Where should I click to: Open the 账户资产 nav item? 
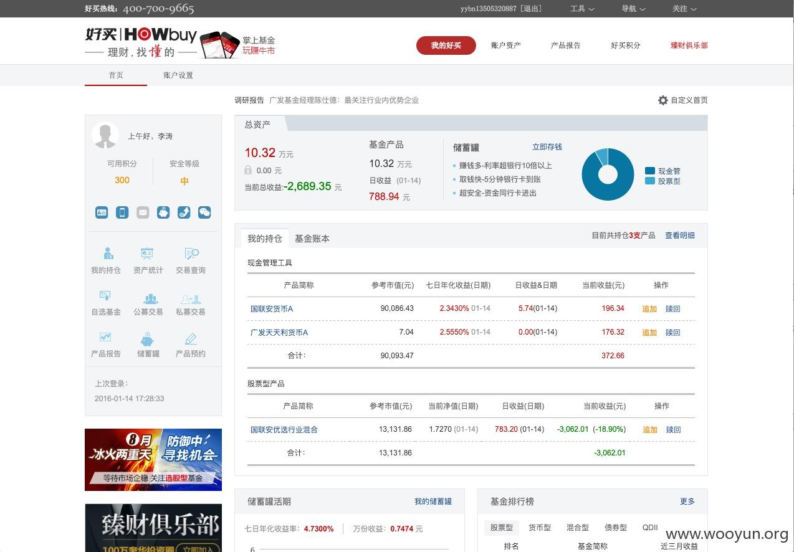pos(506,45)
